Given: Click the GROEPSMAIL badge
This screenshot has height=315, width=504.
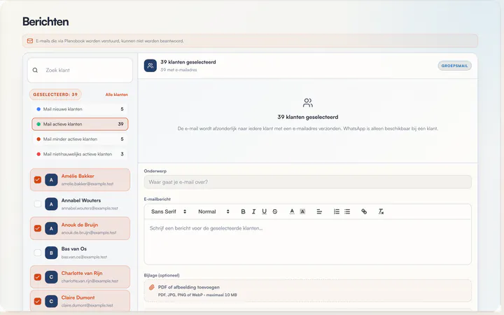Looking at the screenshot, I should [454, 66].
